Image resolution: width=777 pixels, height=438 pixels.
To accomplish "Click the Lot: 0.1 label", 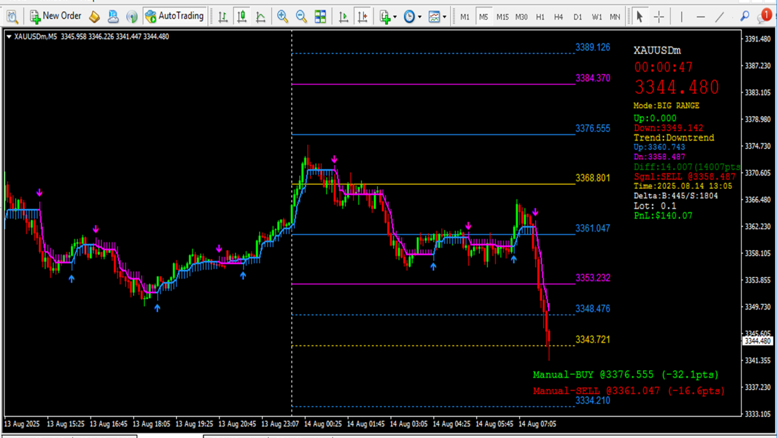I will point(655,206).
